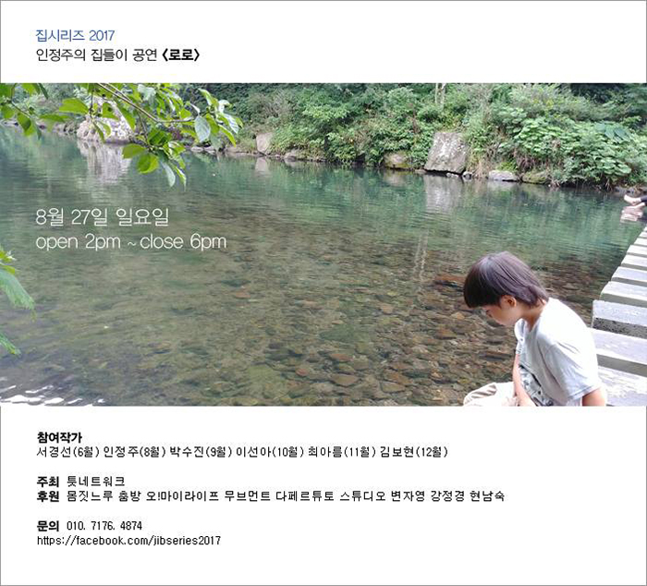647x586 pixels.
Task: Click the large rock on the far bank
Action: [x=446, y=153]
